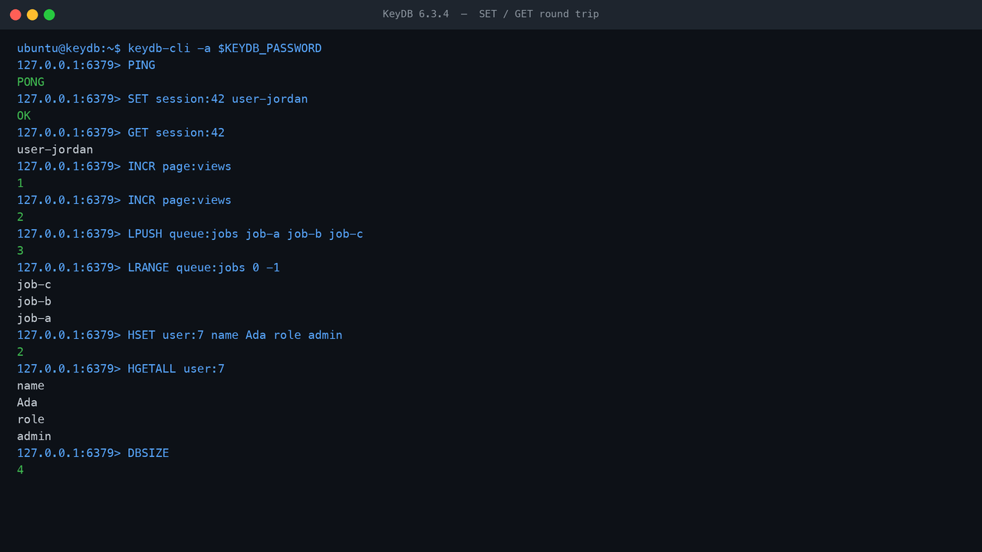Click the "role" output line
This screenshot has width=982, height=552.
pos(31,419)
